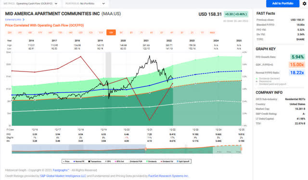Image resolution: width=308 pixels, height=180 pixels.
Task: Click the 15.00x orange ratio swatch
Action: (297, 65)
